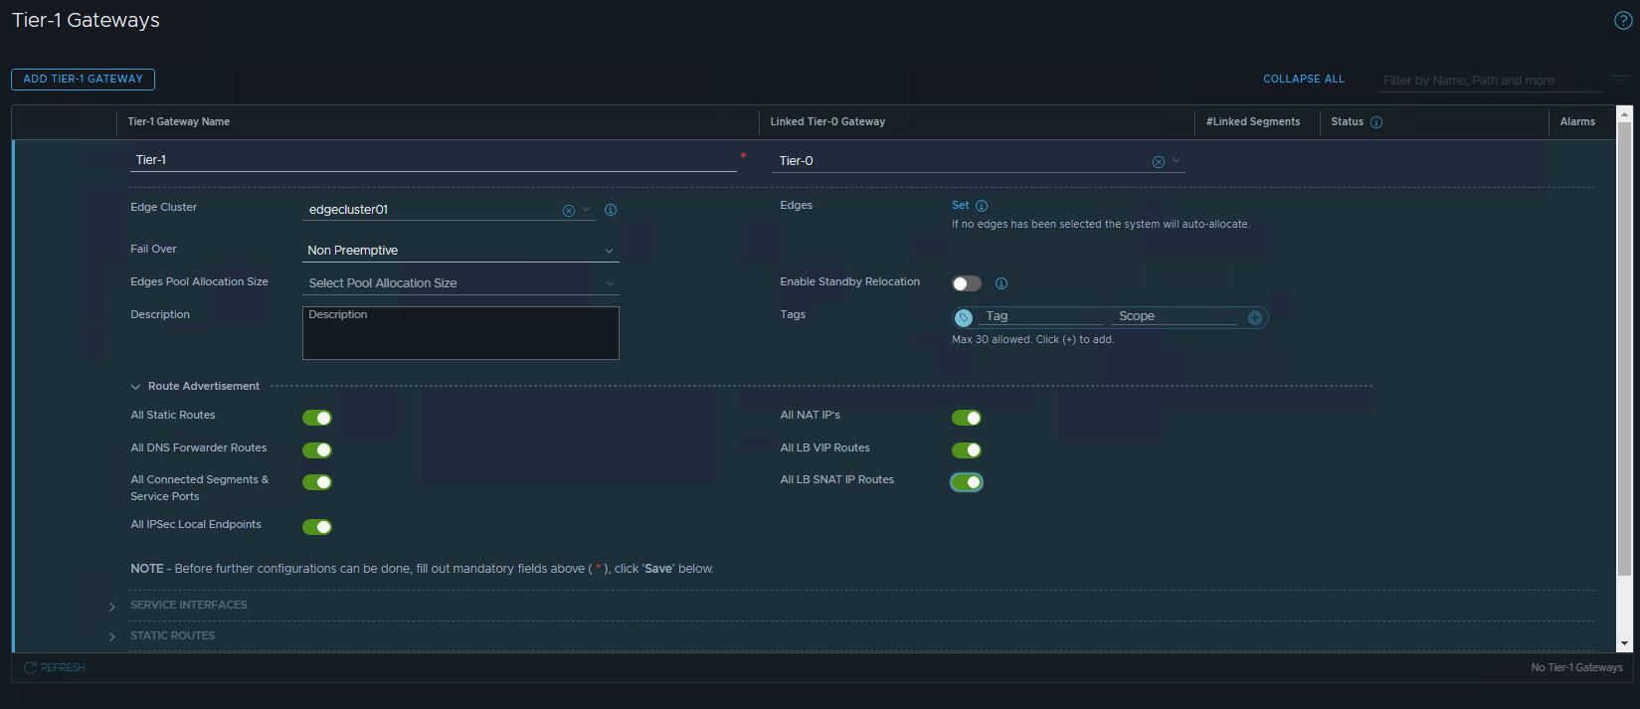
Task: Click the vertical scrollbar down arrow
Action: [1624, 644]
